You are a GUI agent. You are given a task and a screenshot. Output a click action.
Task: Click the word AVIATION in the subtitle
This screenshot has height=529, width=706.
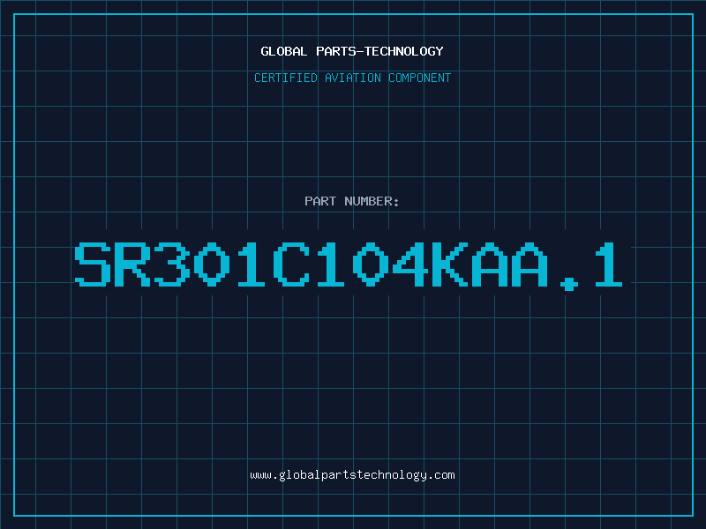click(352, 78)
